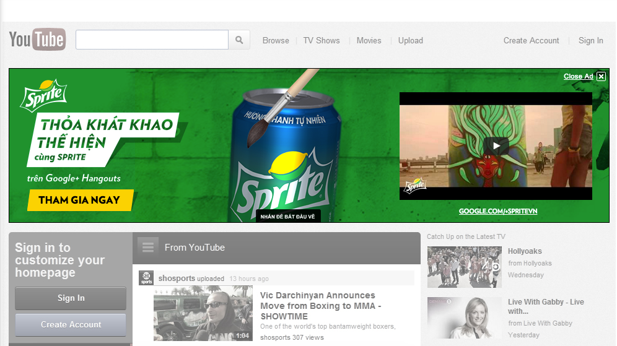Click 'Catch Up on the Latest TV' heading
Viewport: 617px width, 346px height.
[x=466, y=236]
